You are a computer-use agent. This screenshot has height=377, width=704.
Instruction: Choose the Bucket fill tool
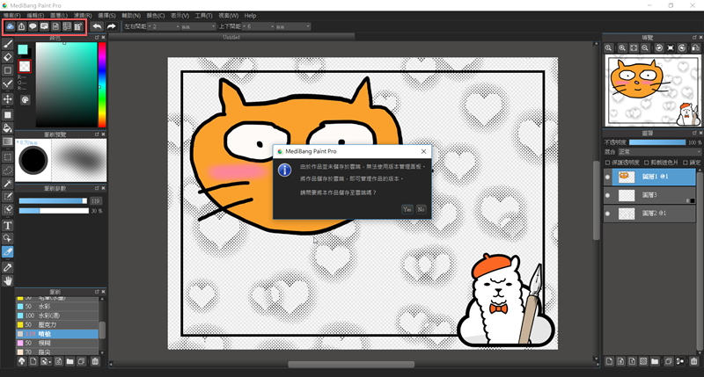(8, 128)
